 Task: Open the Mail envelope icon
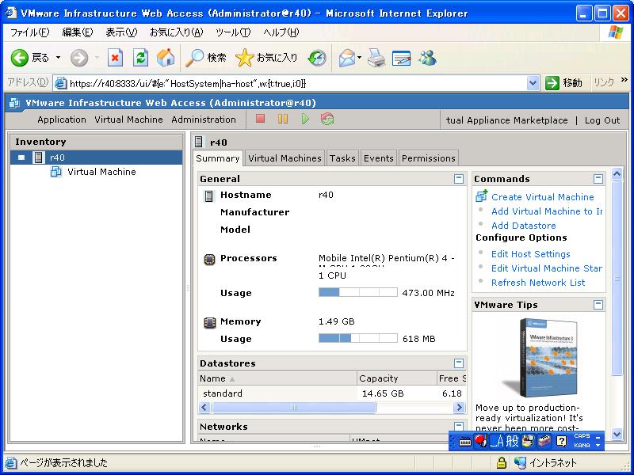pyautogui.click(x=346, y=58)
